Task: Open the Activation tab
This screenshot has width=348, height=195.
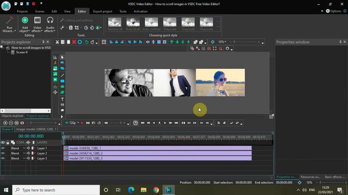Action: (140, 11)
